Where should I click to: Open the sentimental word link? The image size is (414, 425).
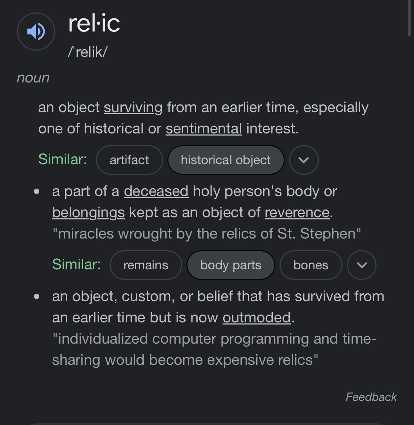click(x=204, y=129)
